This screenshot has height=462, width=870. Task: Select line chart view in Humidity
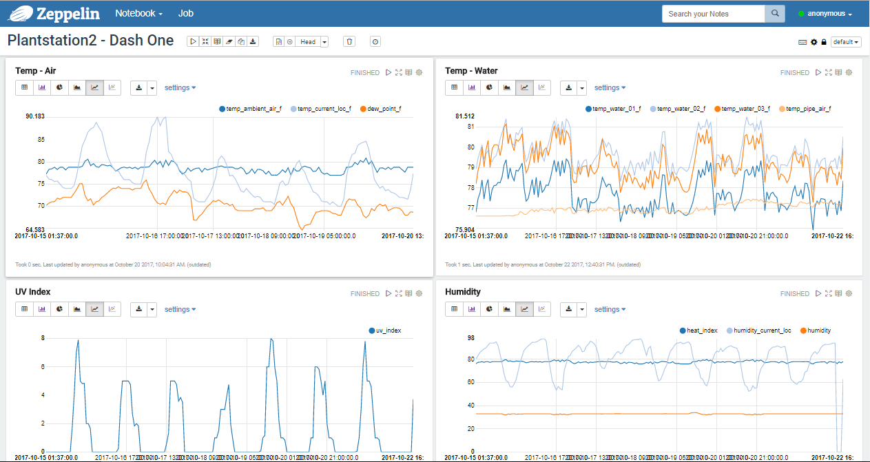pyautogui.click(x=524, y=309)
